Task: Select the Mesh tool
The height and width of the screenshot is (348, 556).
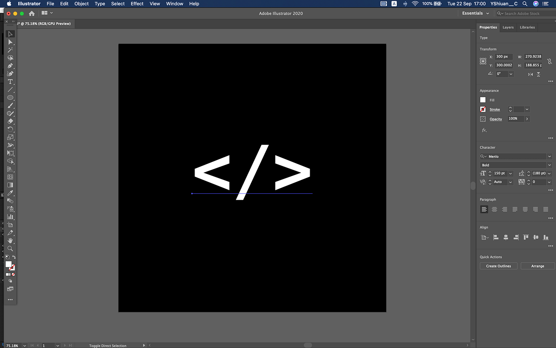Action: tap(10, 177)
